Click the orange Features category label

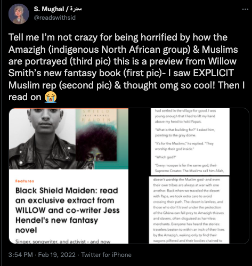25,181
